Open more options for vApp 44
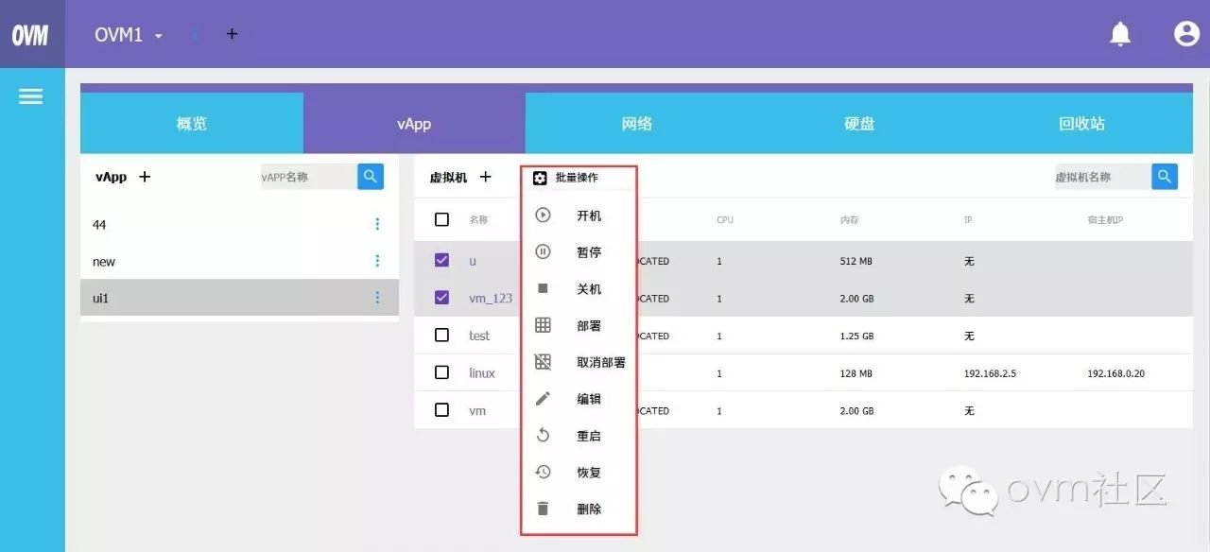The height and width of the screenshot is (552, 1210). pyautogui.click(x=377, y=224)
